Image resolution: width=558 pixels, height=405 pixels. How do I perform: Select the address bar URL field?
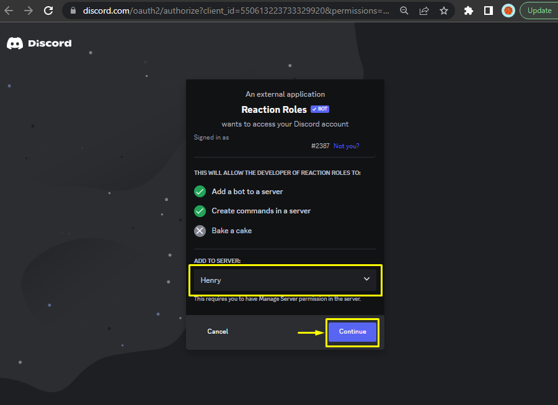click(x=236, y=11)
